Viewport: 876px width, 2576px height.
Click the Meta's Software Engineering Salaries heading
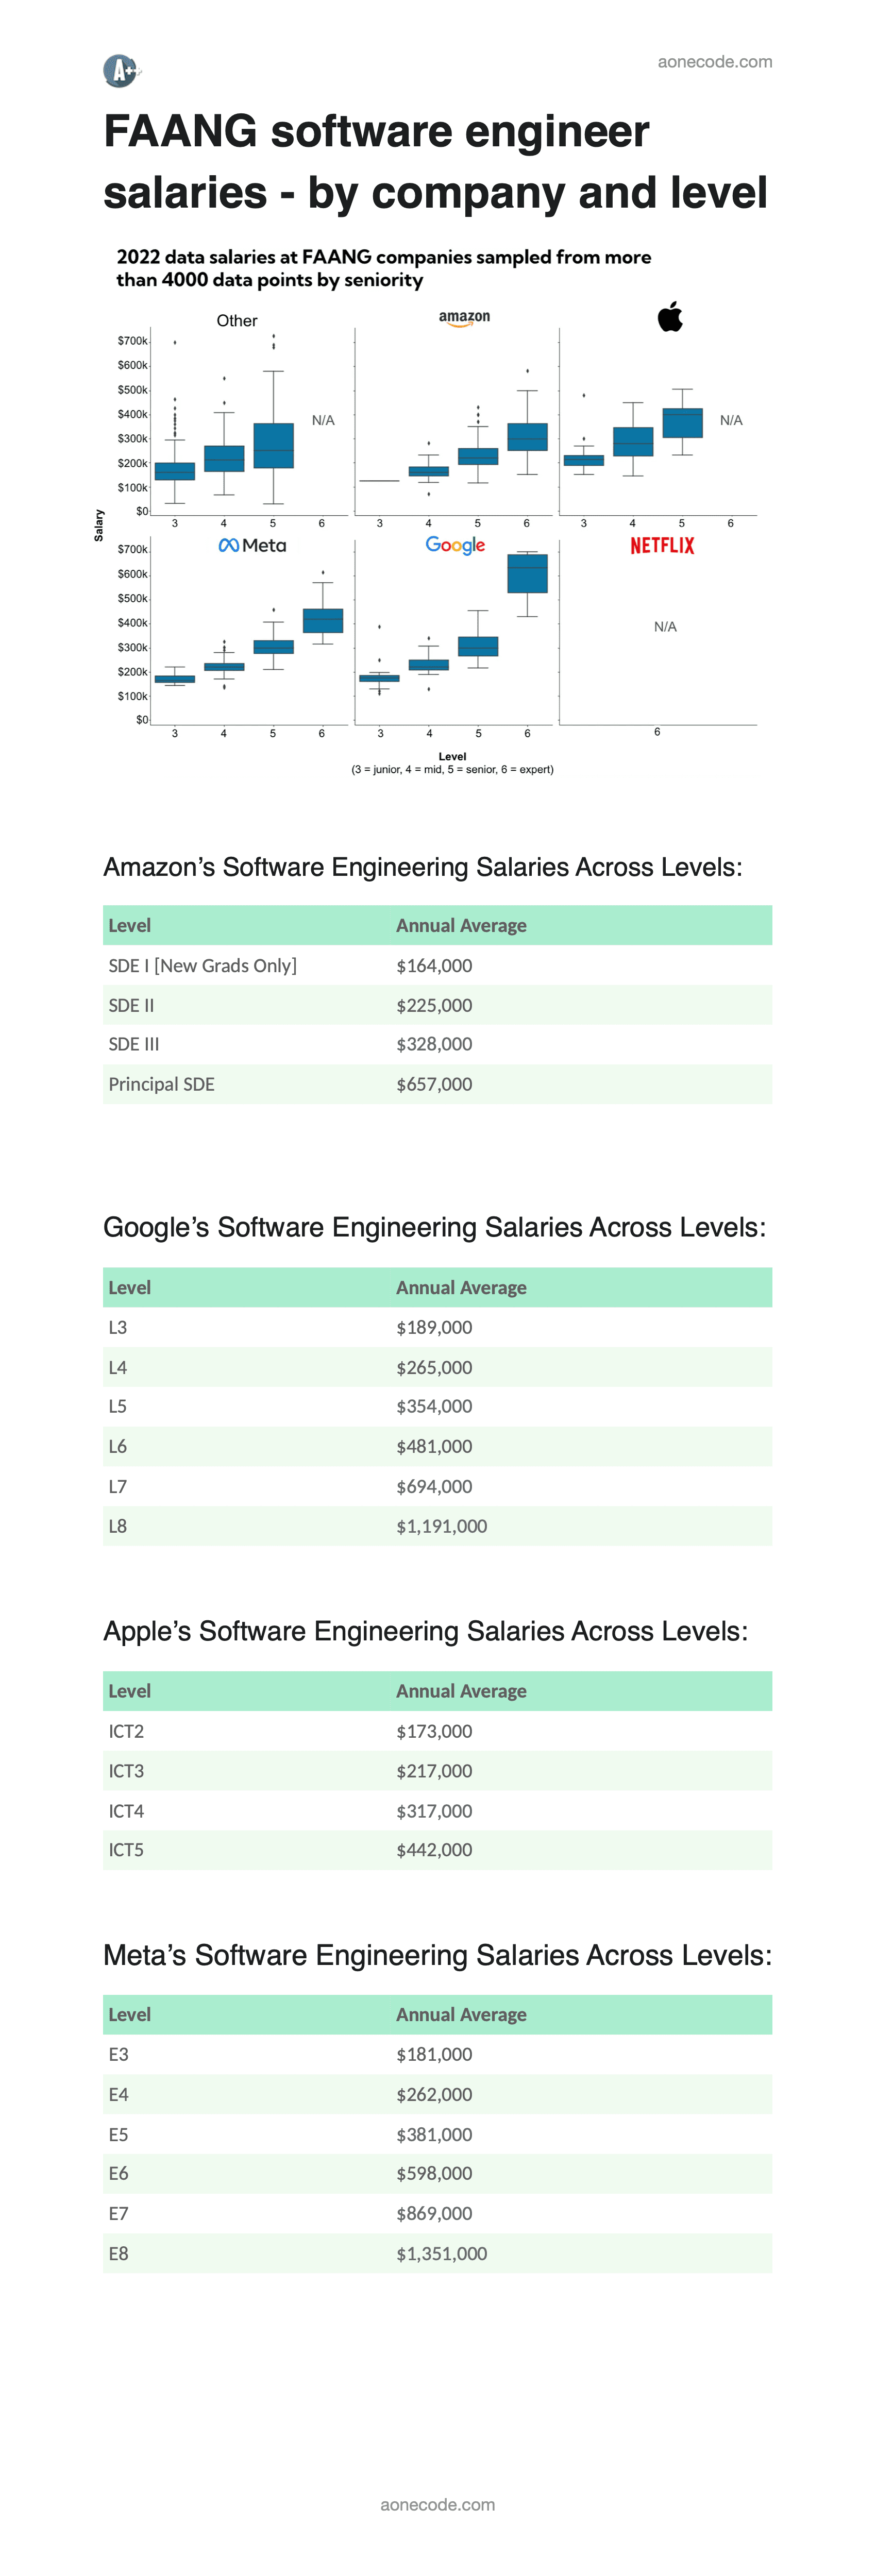coord(437,1955)
